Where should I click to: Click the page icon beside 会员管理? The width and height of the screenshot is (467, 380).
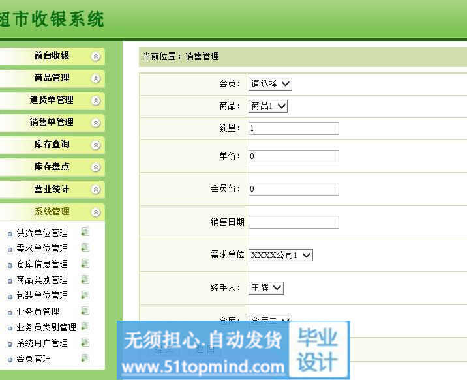pos(85,358)
